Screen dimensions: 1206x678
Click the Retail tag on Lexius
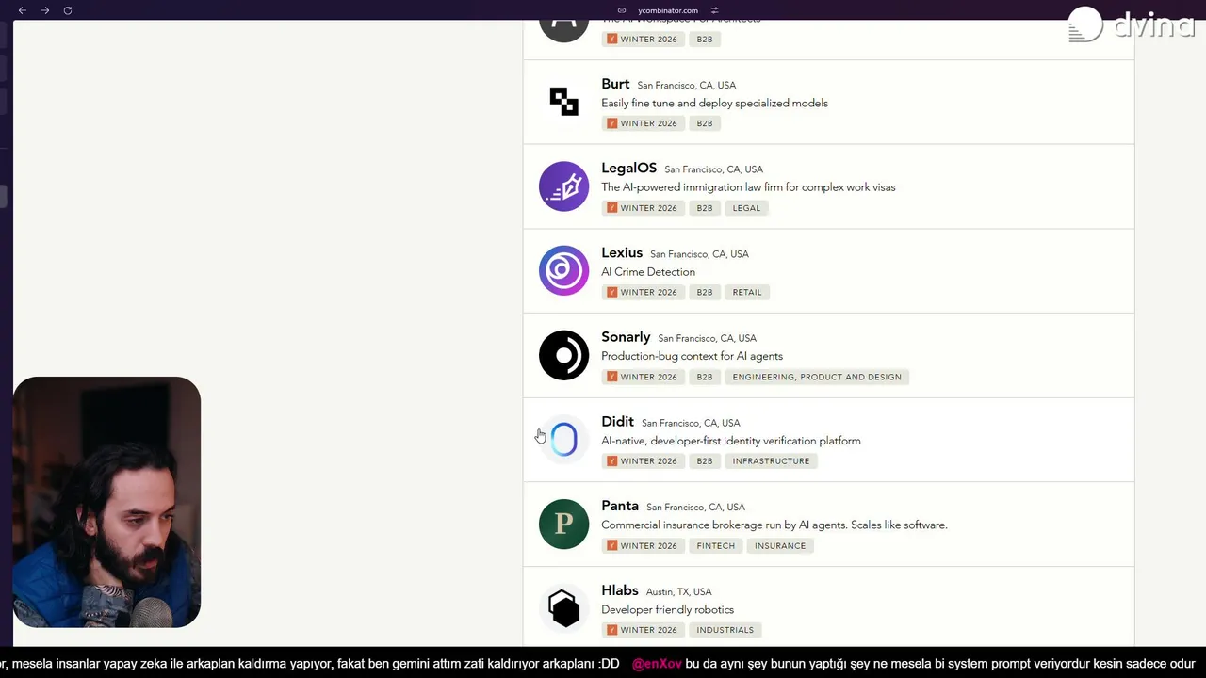(747, 292)
